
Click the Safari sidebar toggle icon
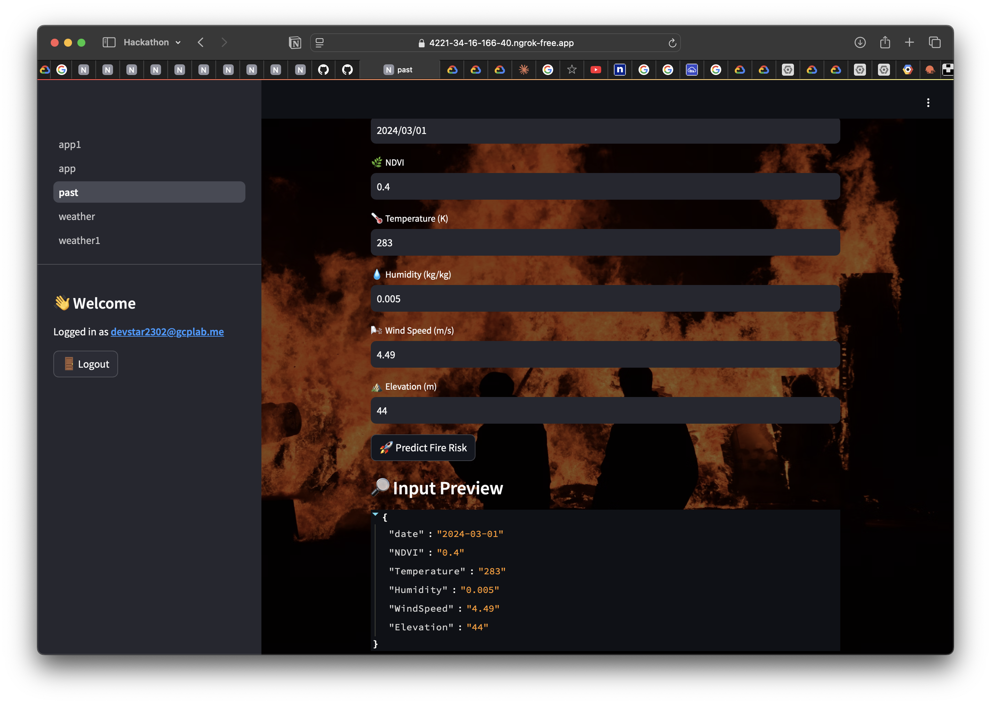109,42
